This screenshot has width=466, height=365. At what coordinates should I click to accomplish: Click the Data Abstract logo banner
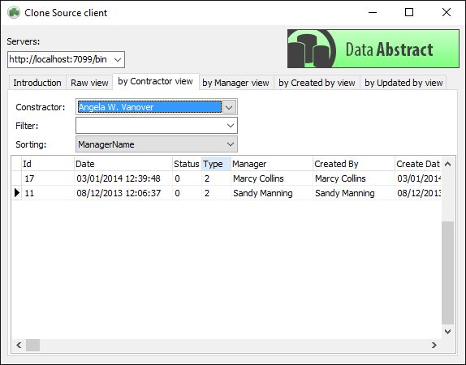(x=373, y=49)
